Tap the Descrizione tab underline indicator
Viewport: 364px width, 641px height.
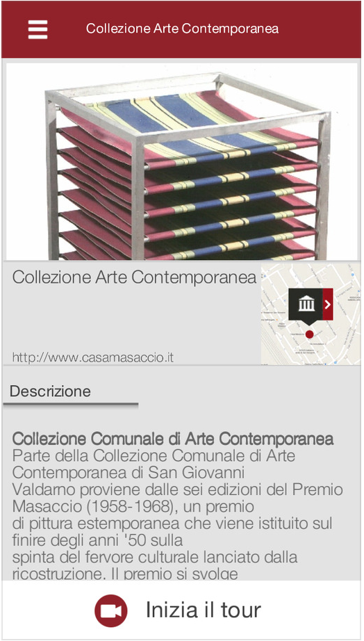tap(71, 405)
